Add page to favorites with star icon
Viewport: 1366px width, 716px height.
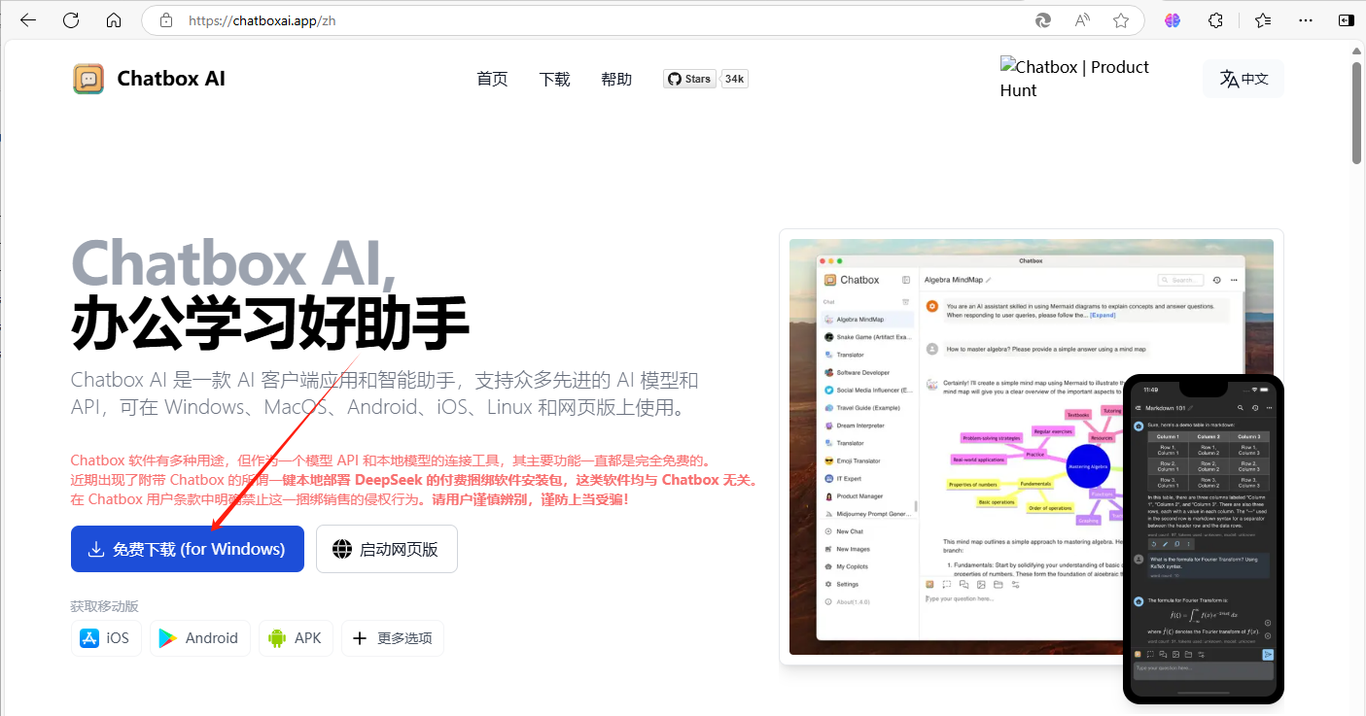1121,20
